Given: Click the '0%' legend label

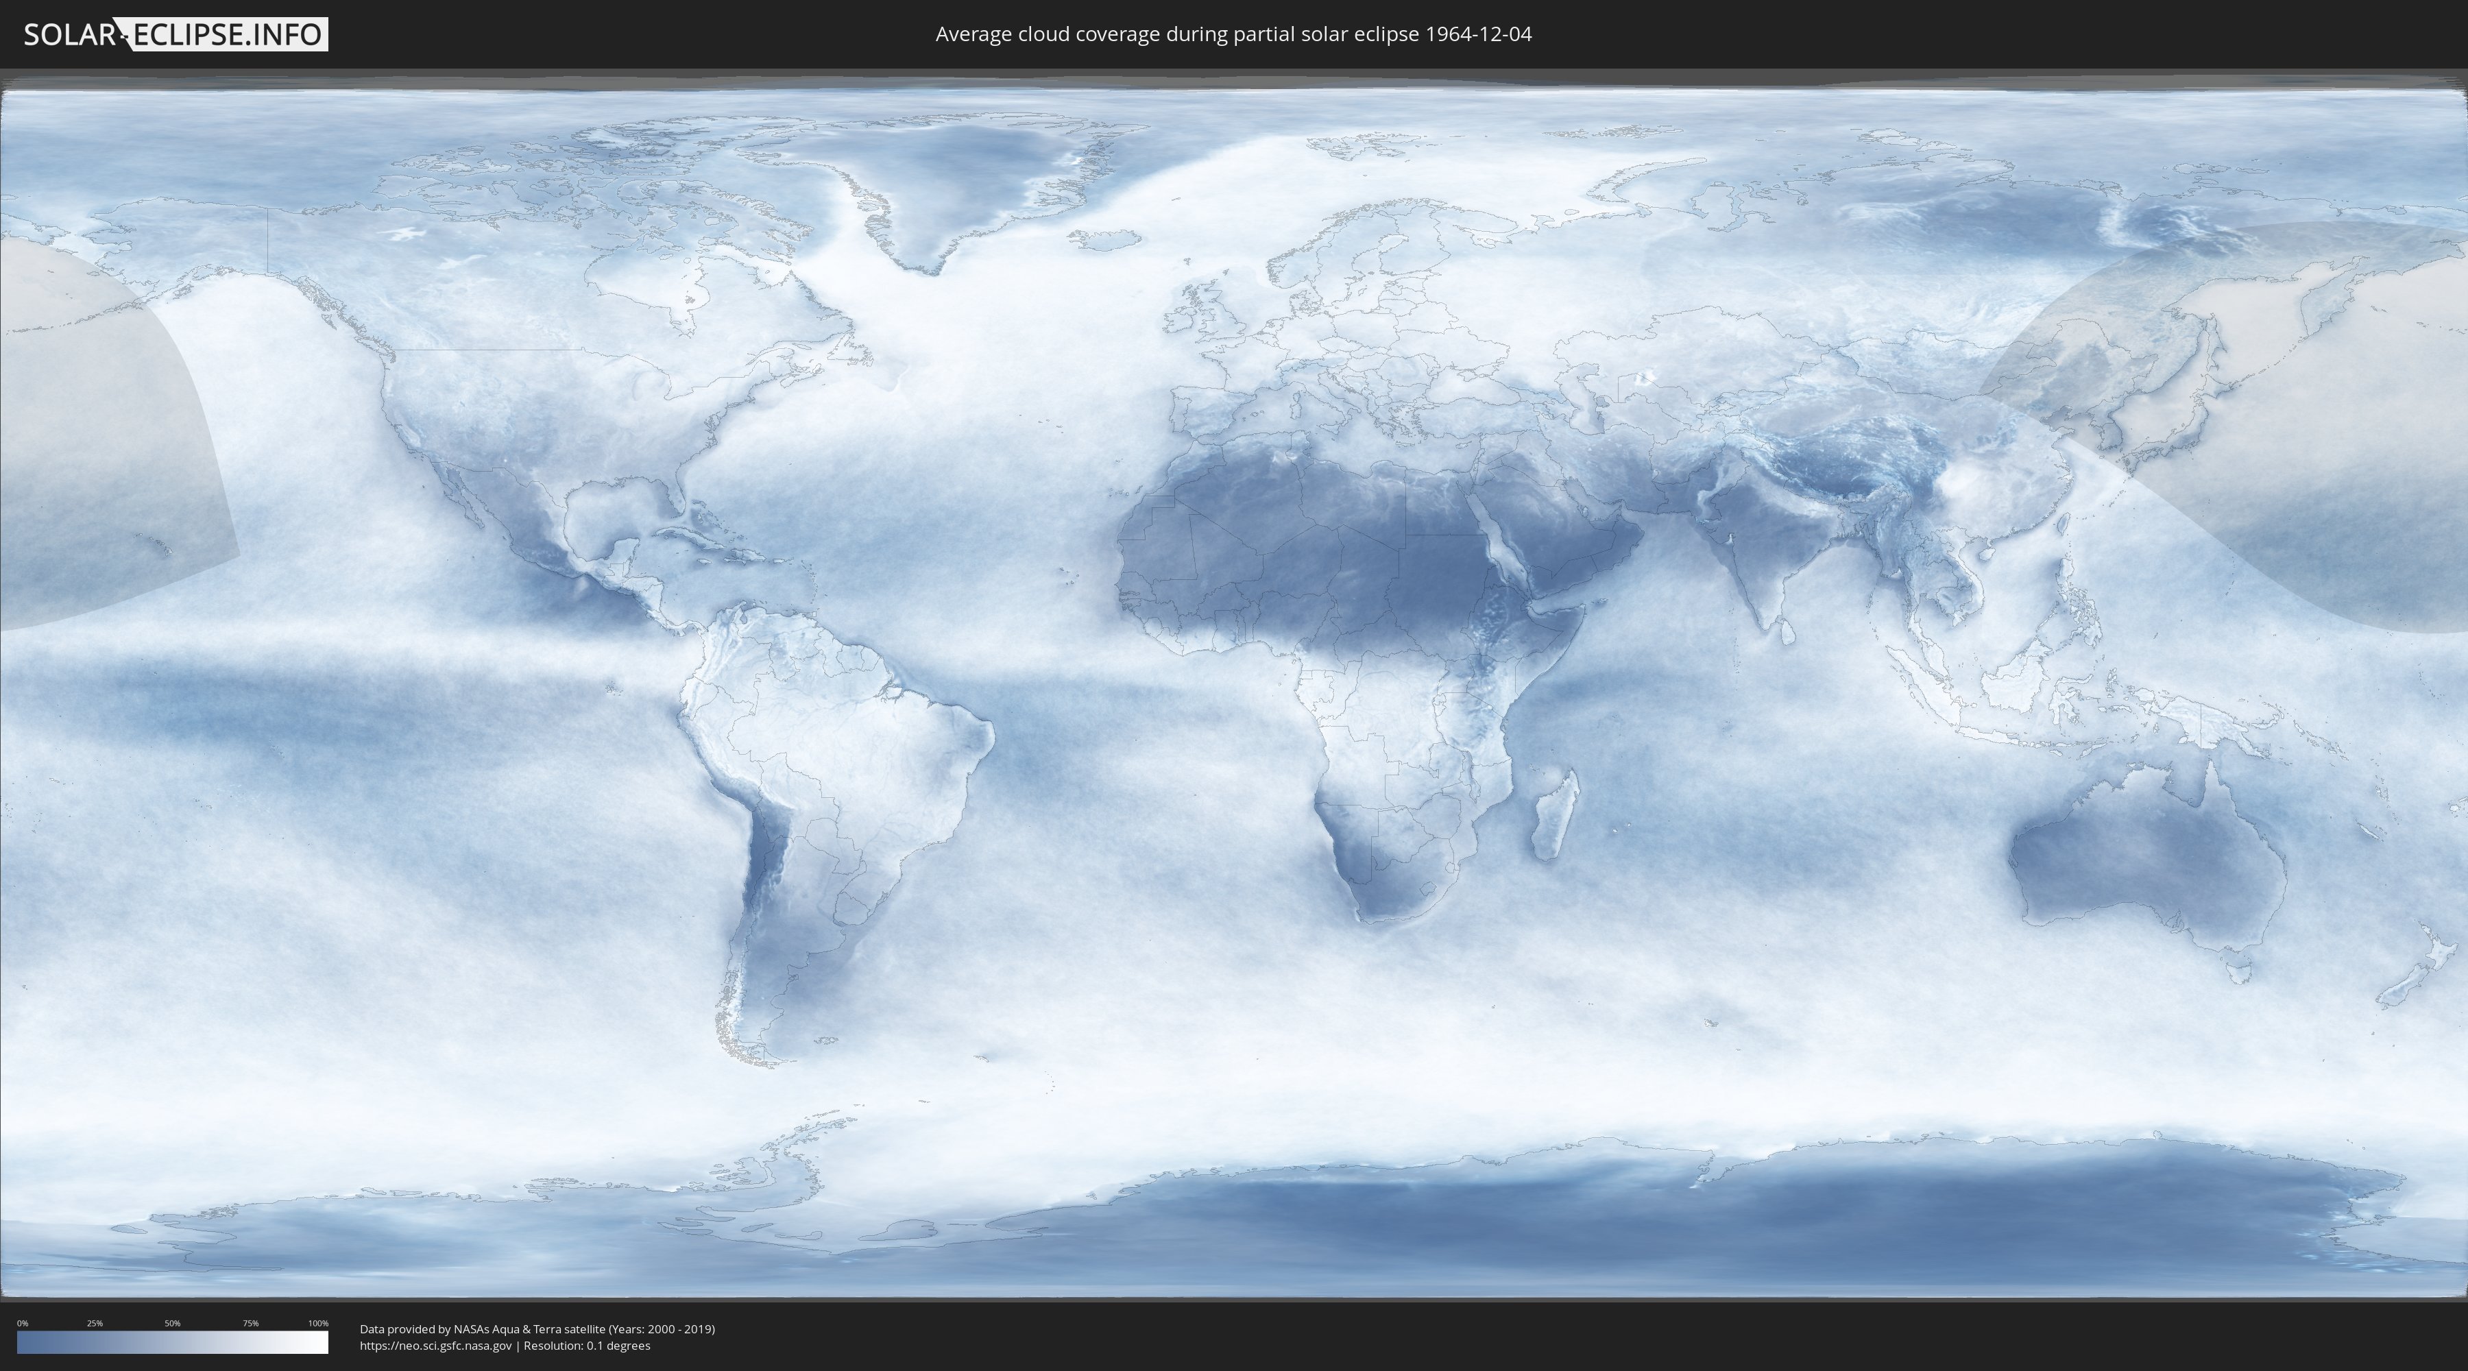Looking at the screenshot, I should 22,1323.
